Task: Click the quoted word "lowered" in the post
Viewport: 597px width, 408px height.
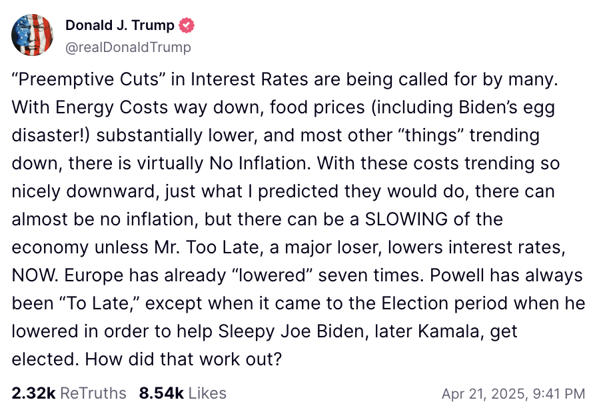Action: pyautogui.click(x=273, y=275)
